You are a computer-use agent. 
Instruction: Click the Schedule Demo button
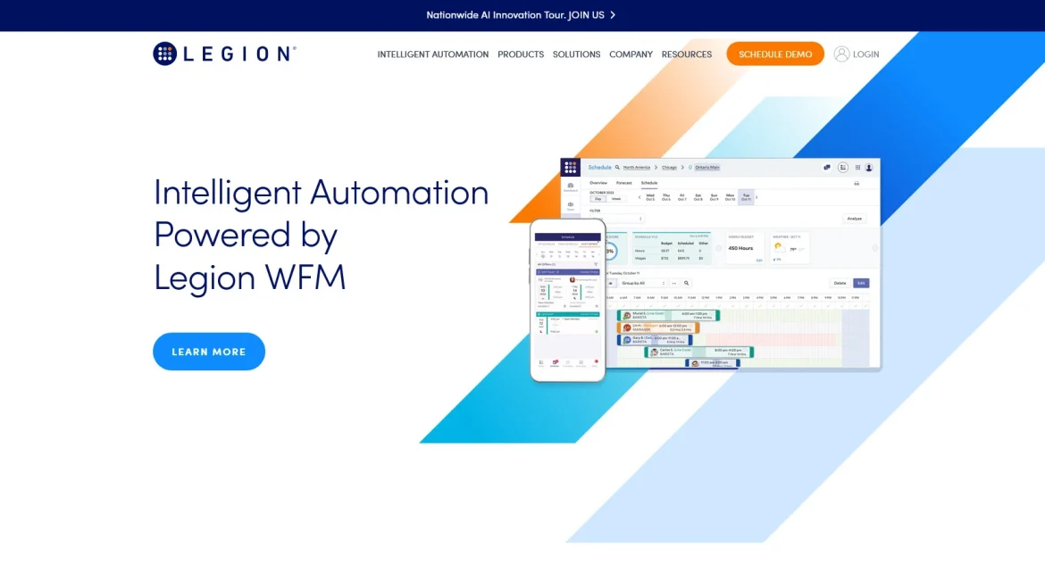(775, 54)
